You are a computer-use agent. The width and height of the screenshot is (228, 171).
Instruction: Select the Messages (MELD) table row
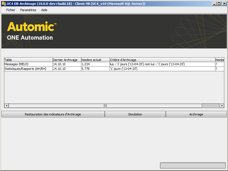pyautogui.click(x=28, y=64)
